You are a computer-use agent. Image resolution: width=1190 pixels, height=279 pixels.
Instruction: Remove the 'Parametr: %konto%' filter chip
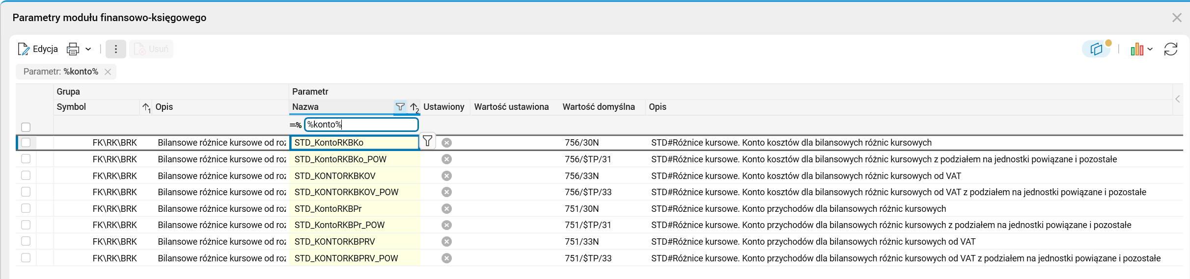[x=108, y=72]
